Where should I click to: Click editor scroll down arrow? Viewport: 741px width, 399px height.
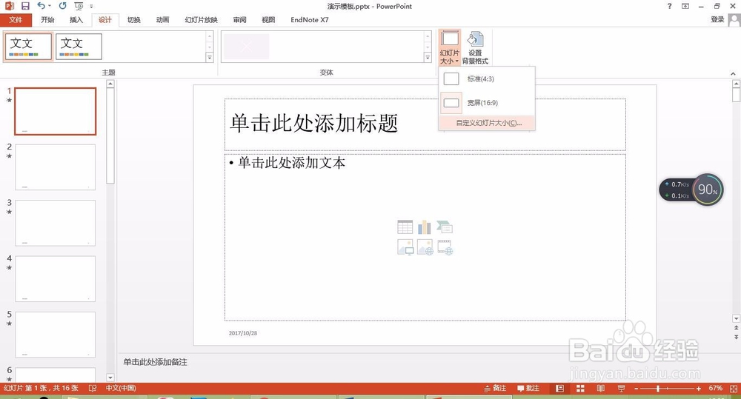coord(736,319)
